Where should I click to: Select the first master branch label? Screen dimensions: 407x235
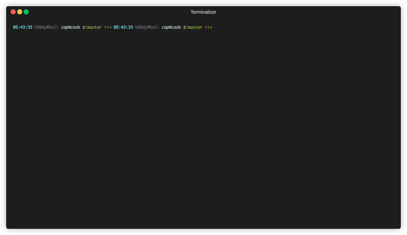pyautogui.click(x=94, y=27)
